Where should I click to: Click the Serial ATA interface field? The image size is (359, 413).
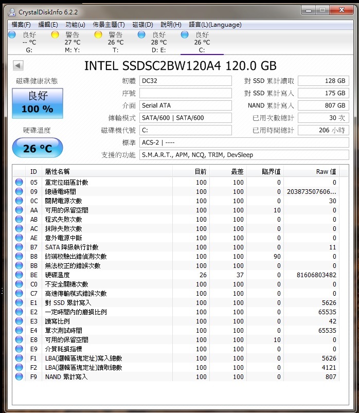click(x=186, y=105)
